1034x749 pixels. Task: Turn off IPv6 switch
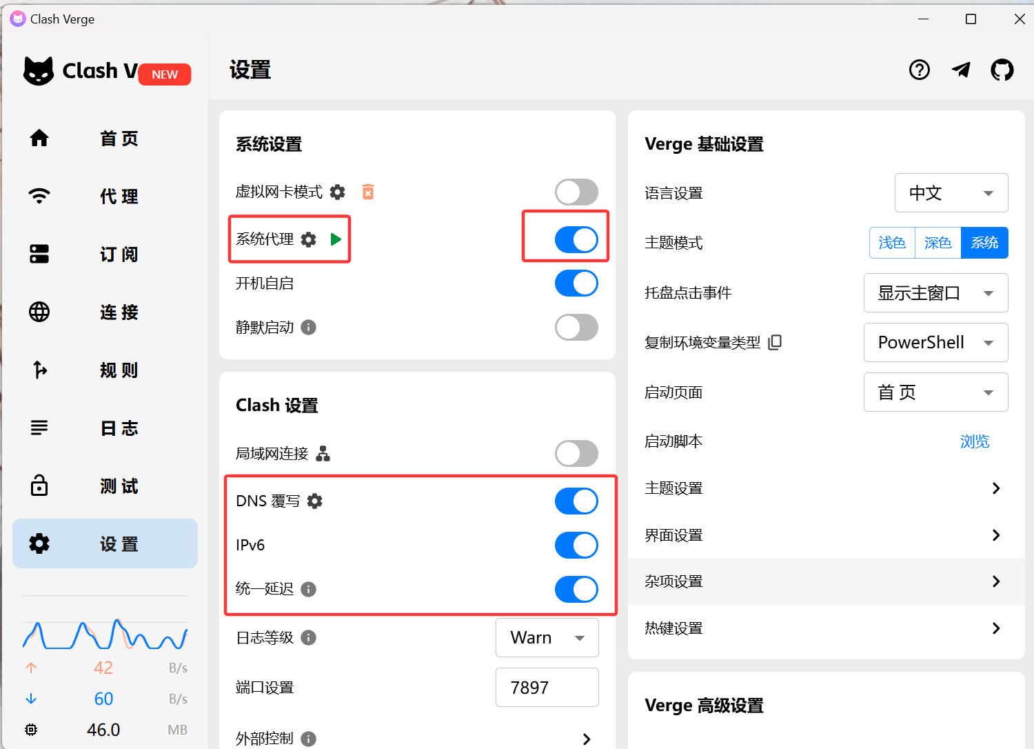coord(576,545)
